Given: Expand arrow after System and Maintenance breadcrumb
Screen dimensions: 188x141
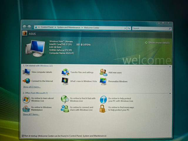Looking at the screenshot, I should point(82,28).
